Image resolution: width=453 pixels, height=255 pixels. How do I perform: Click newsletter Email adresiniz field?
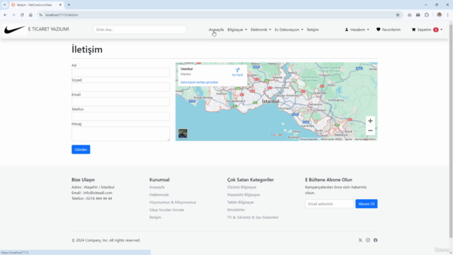pos(329,204)
